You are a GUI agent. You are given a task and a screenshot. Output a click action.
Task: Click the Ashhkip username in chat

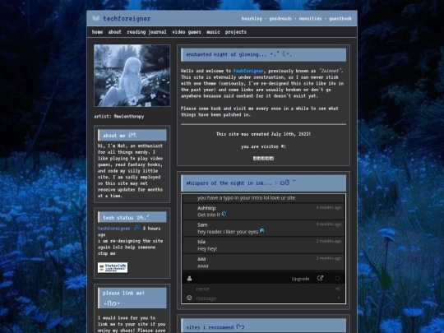click(x=206, y=208)
